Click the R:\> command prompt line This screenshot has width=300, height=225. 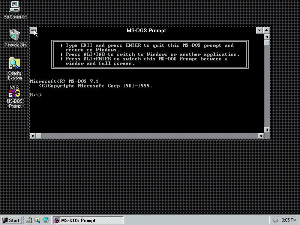pos(36,95)
